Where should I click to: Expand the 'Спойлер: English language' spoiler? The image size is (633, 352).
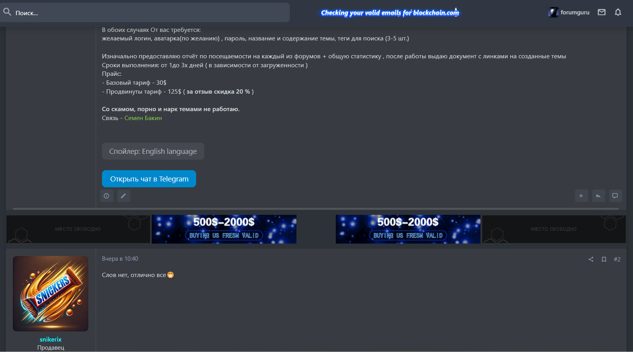click(x=153, y=151)
